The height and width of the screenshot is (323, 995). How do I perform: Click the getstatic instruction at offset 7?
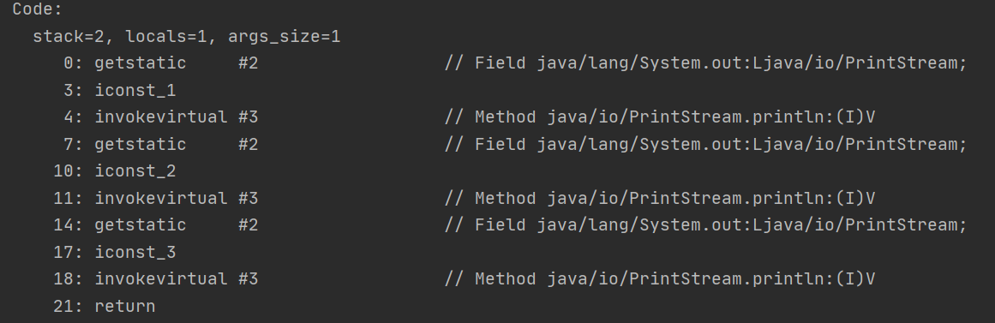(141, 145)
